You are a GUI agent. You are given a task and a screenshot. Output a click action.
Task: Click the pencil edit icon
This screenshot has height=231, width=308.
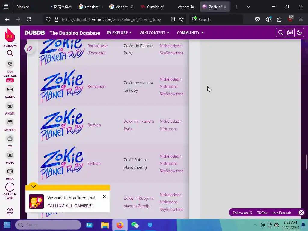point(30,48)
